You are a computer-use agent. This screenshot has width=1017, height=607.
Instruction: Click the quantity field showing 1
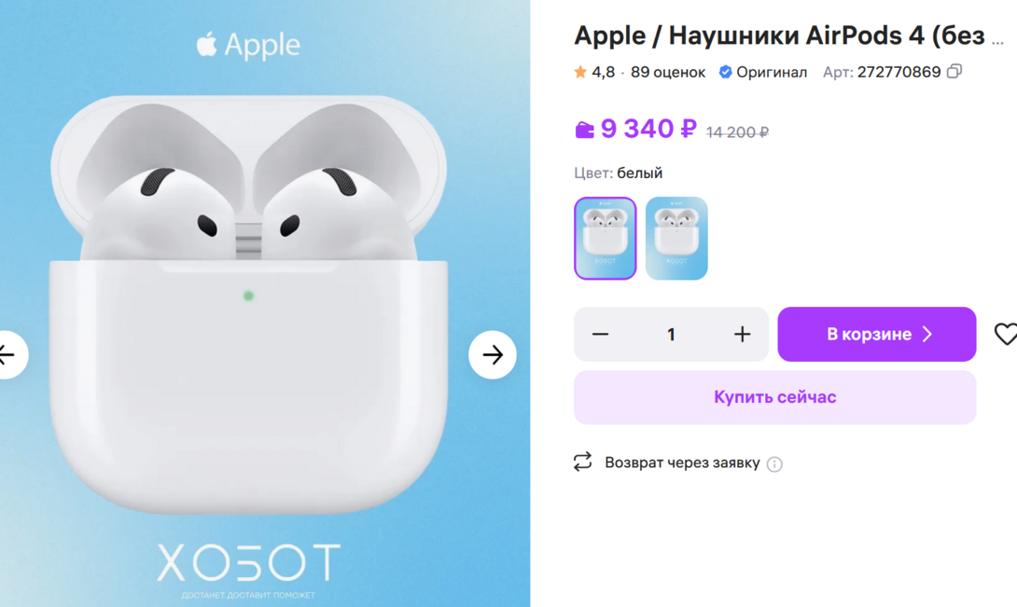tap(671, 334)
